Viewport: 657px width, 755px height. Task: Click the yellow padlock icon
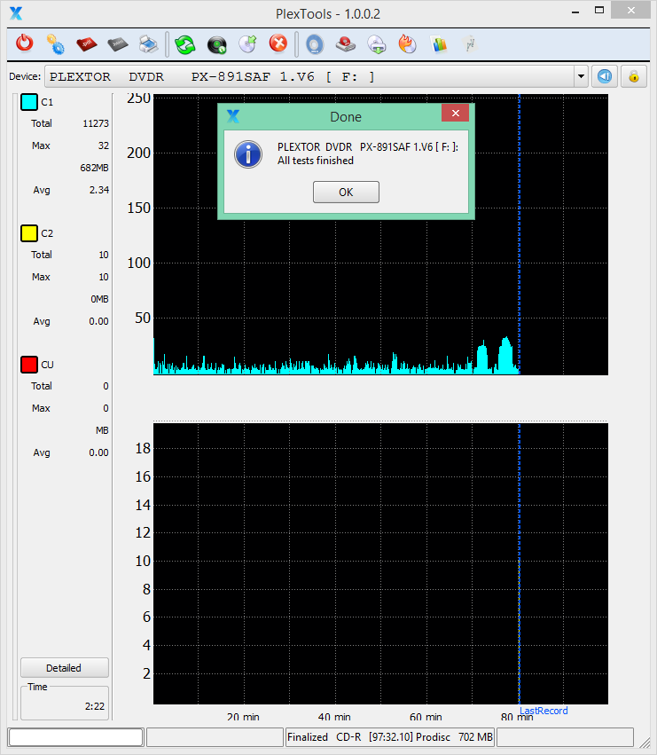click(x=633, y=76)
